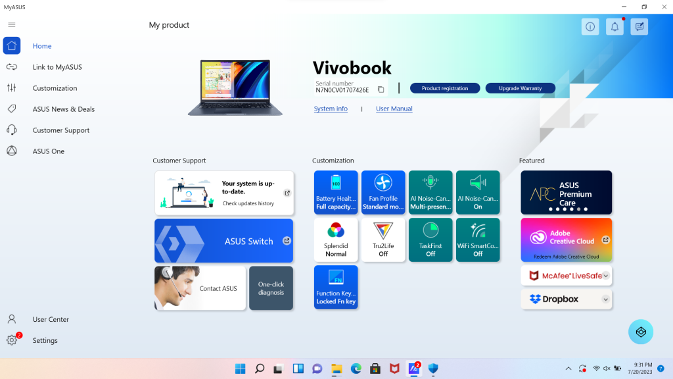Click Adobe Creative Cloud external-link icon

pyautogui.click(x=605, y=240)
